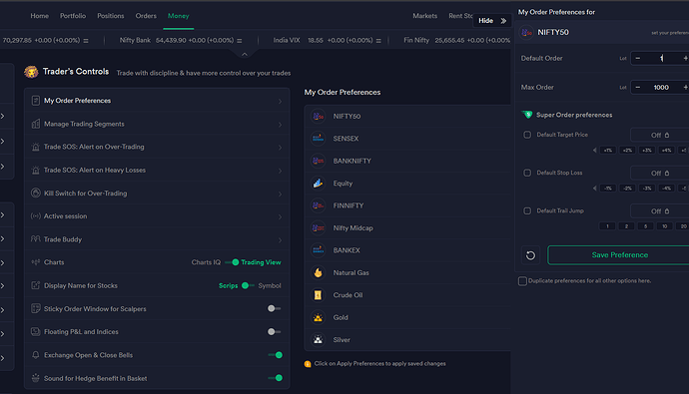689x394 pixels.
Task: Select the Natural Gas flame icon
Action: 318,272
